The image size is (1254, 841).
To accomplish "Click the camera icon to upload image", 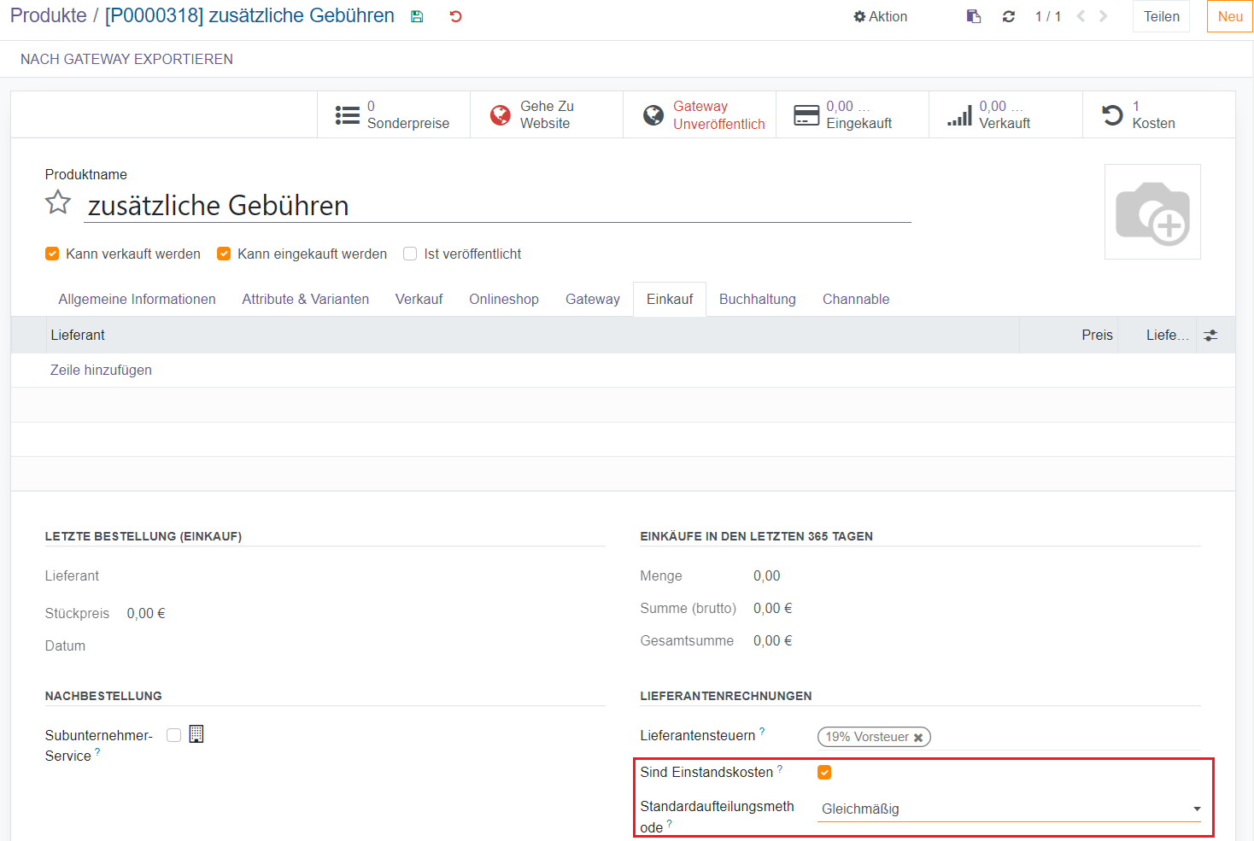I will 1152,212.
